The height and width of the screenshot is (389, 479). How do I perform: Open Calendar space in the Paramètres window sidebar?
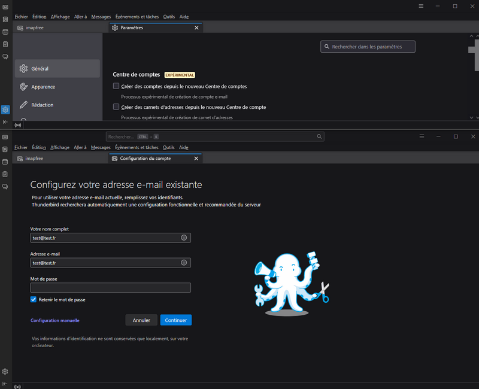pyautogui.click(x=5, y=32)
